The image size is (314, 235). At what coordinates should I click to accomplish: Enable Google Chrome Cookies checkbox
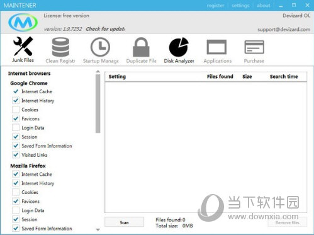16,110
